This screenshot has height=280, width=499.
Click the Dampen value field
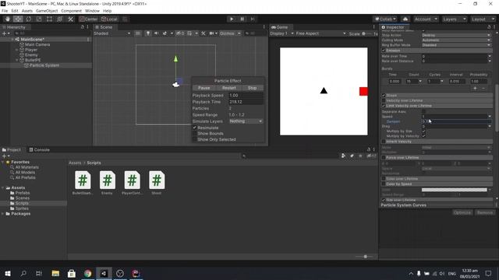point(456,121)
